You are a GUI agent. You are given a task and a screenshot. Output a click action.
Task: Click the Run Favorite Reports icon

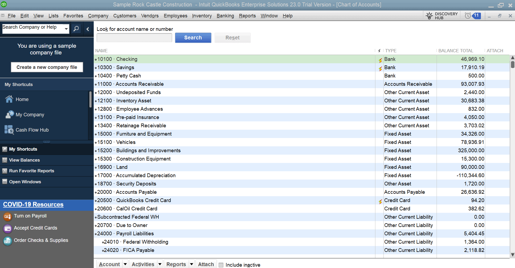5,171
